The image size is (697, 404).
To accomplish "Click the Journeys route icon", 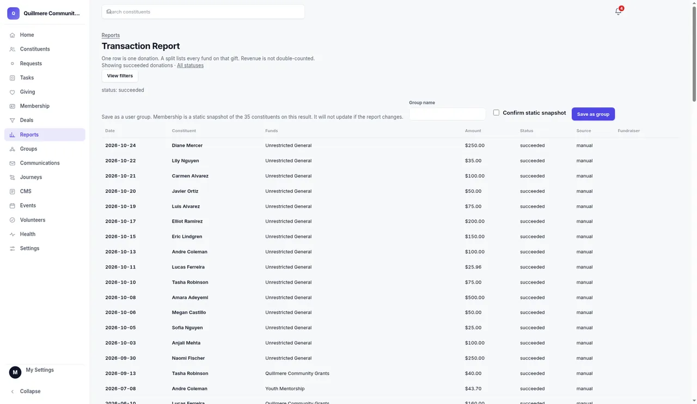I will pyautogui.click(x=13, y=177).
